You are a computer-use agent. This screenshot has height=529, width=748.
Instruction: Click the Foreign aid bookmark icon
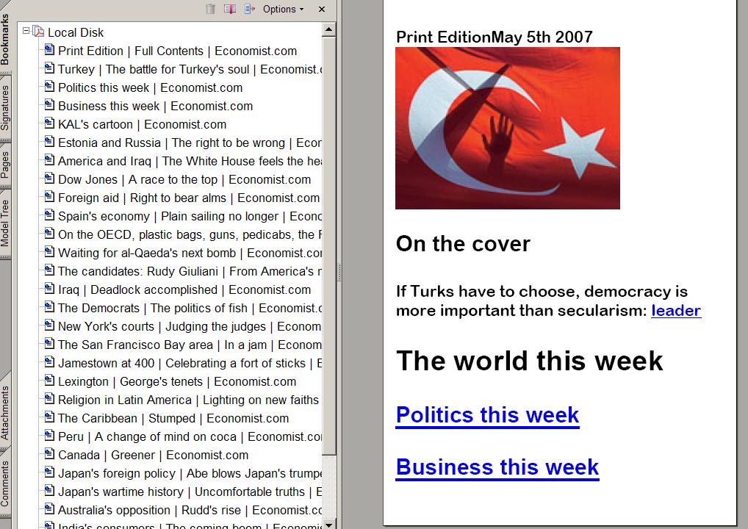pyautogui.click(x=49, y=196)
